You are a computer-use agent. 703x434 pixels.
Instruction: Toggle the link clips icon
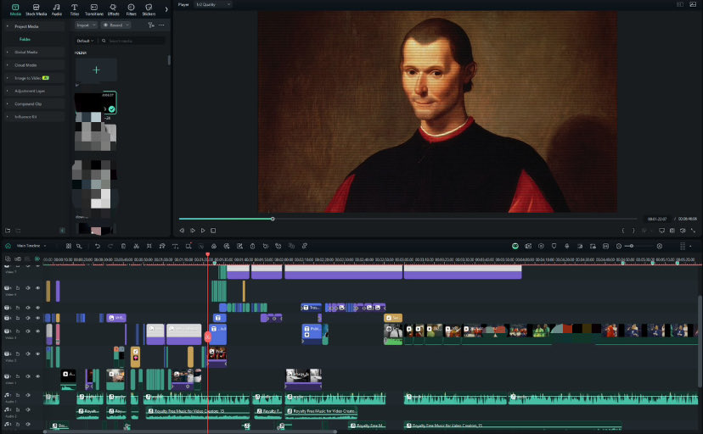(x=18, y=259)
